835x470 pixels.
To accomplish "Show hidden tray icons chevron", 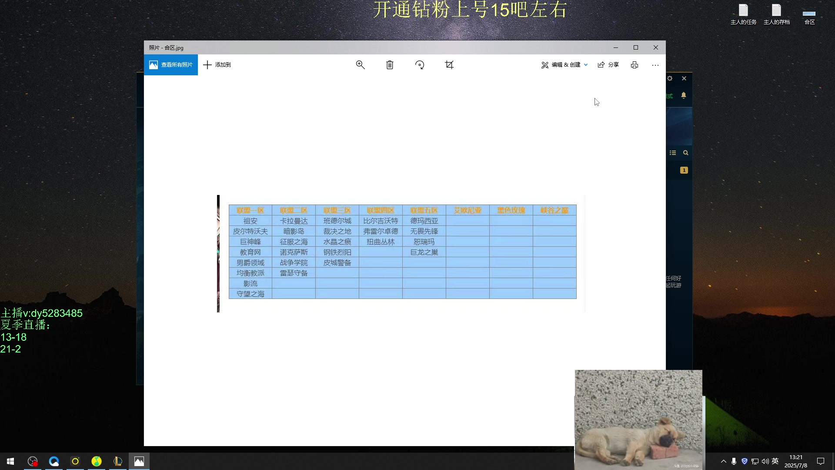I will tap(724, 461).
